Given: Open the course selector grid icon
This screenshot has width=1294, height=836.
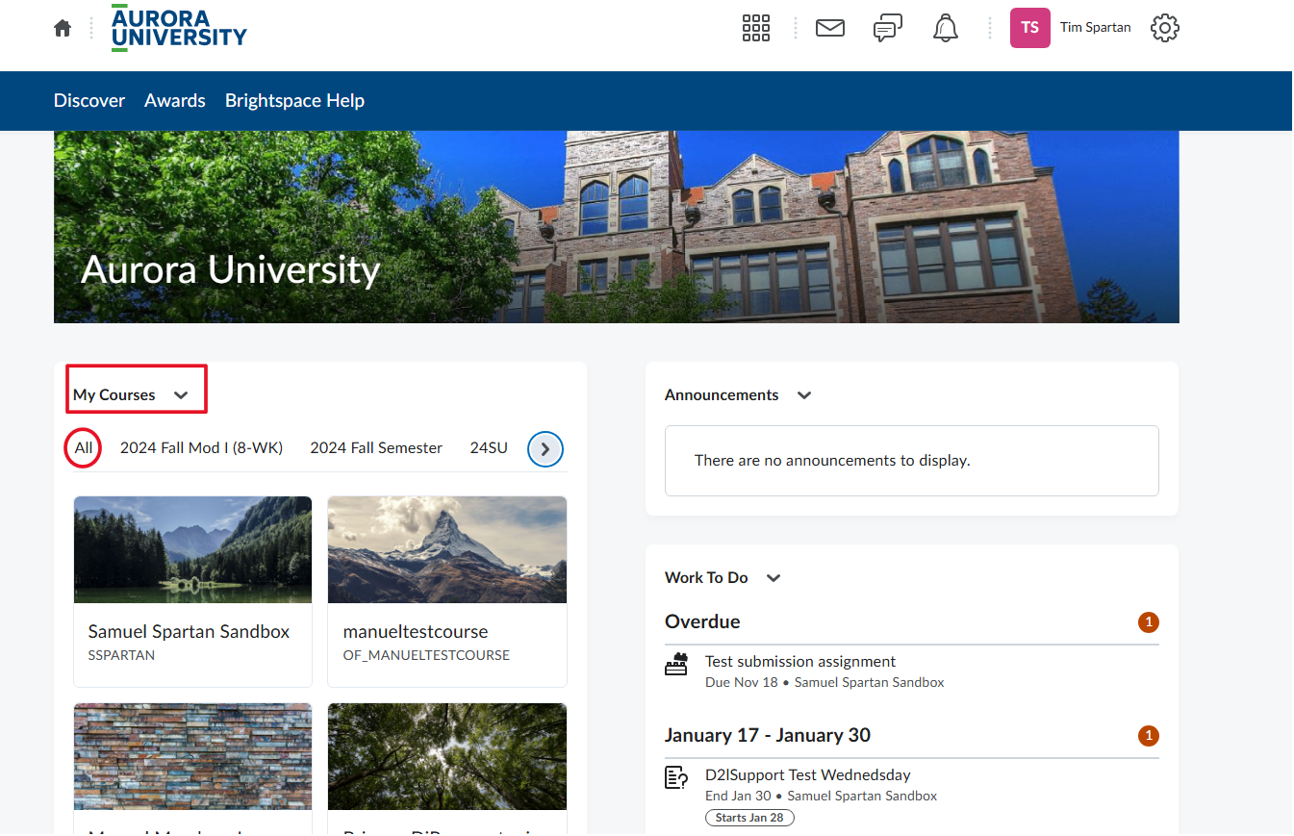Looking at the screenshot, I should coord(756,28).
